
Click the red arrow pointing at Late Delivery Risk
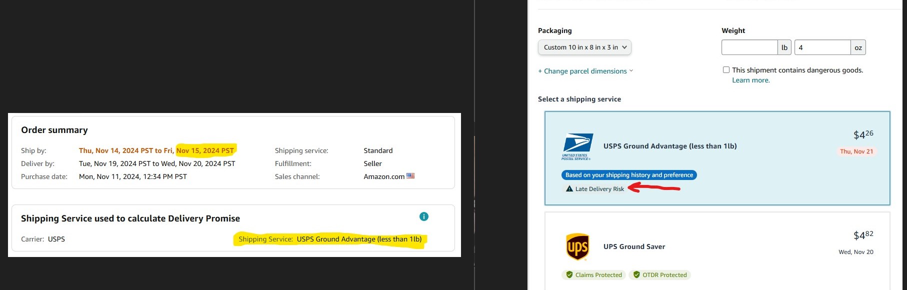(654, 188)
